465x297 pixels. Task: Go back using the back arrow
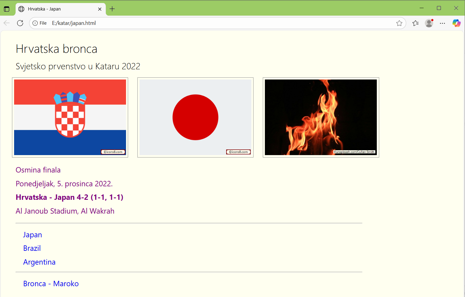pyautogui.click(x=7, y=23)
